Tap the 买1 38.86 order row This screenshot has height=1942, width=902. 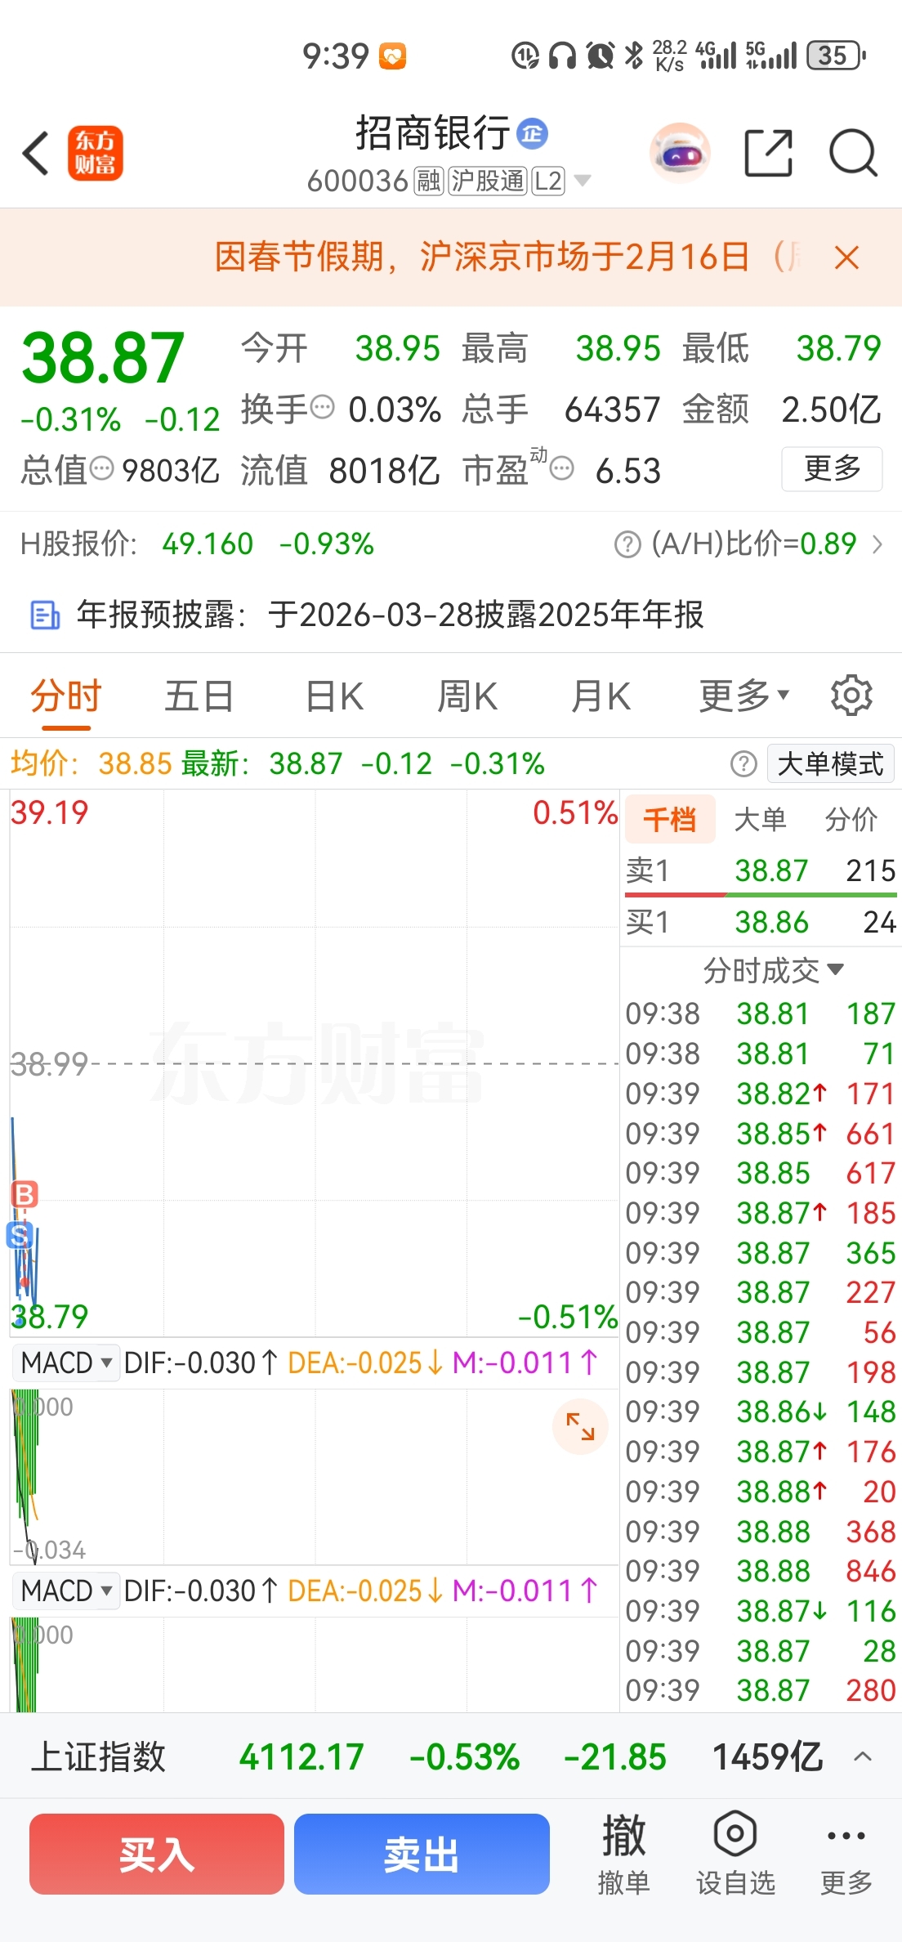(761, 922)
